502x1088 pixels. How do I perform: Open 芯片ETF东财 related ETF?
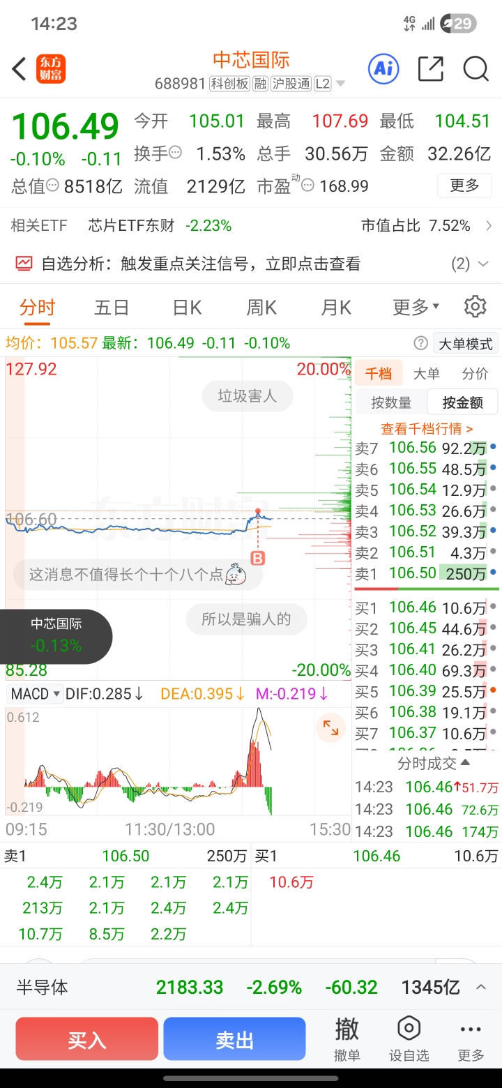pyautogui.click(x=131, y=226)
